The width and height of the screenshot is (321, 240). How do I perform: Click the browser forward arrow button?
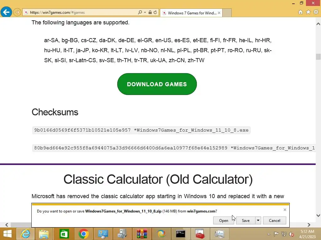(x=17, y=12)
